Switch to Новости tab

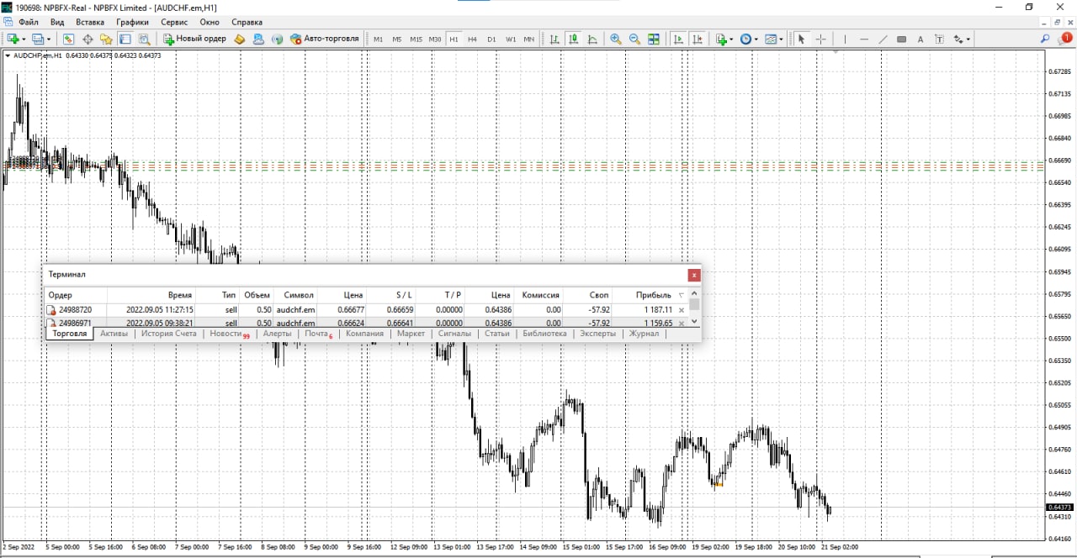[x=225, y=334]
